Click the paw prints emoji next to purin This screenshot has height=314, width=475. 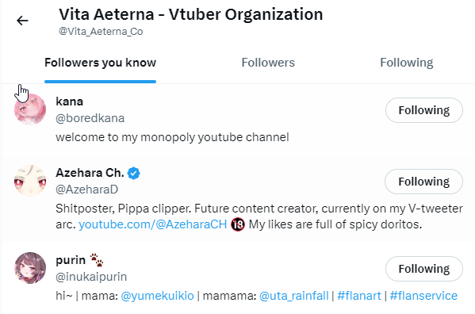pyautogui.click(x=97, y=260)
